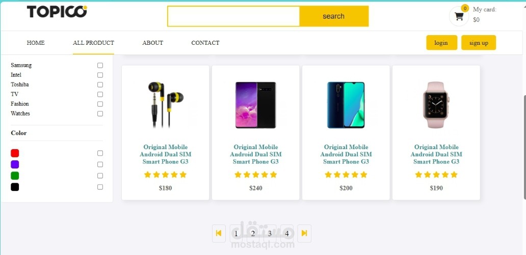Navigate to the CONTACT page
This screenshot has width=526, height=255.
click(x=205, y=43)
